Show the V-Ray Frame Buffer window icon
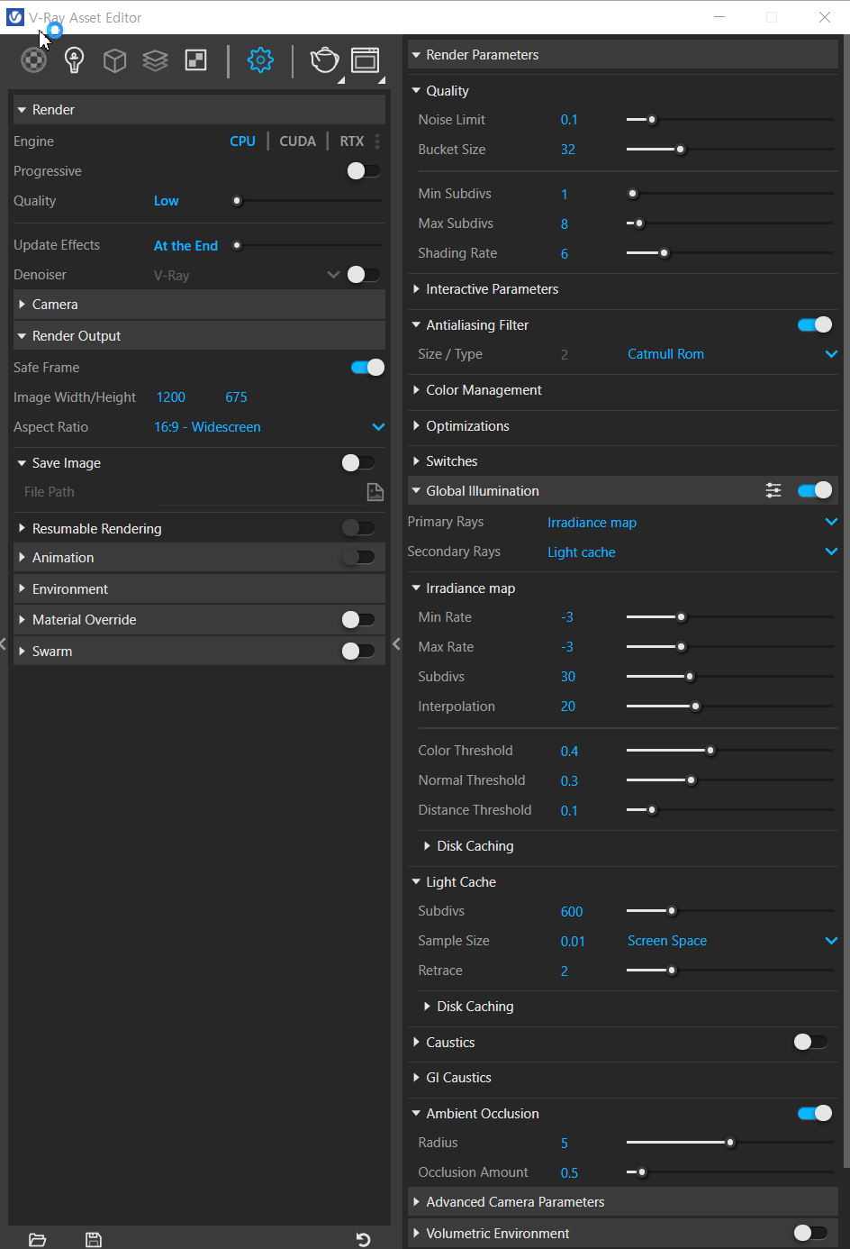Viewport: 850px width, 1249px height. (365, 60)
